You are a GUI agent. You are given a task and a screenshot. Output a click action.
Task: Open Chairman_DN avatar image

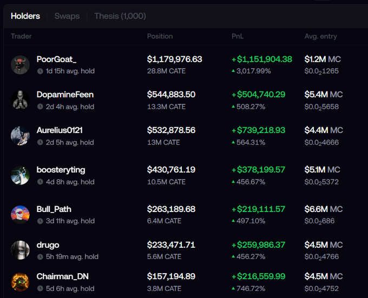[20, 282]
